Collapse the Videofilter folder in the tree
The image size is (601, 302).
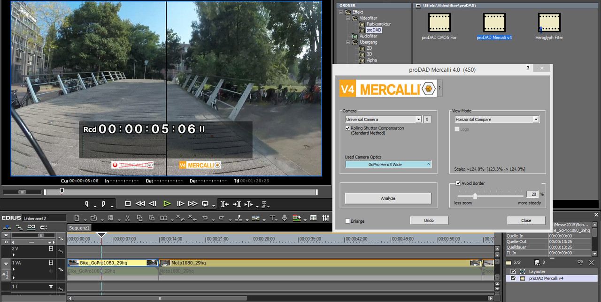pos(348,18)
